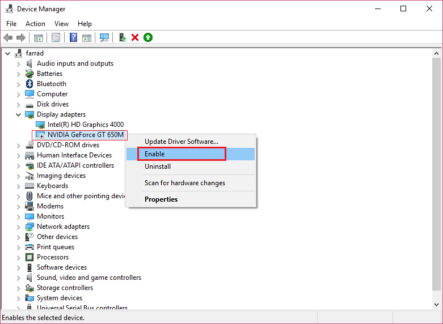This screenshot has height=324, width=443.
Task: Expand the Disk drives category chevron
Action: click(19, 105)
